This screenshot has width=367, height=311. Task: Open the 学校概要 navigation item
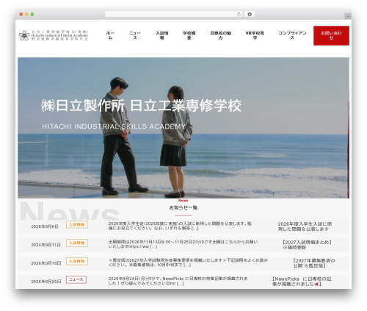click(x=189, y=35)
